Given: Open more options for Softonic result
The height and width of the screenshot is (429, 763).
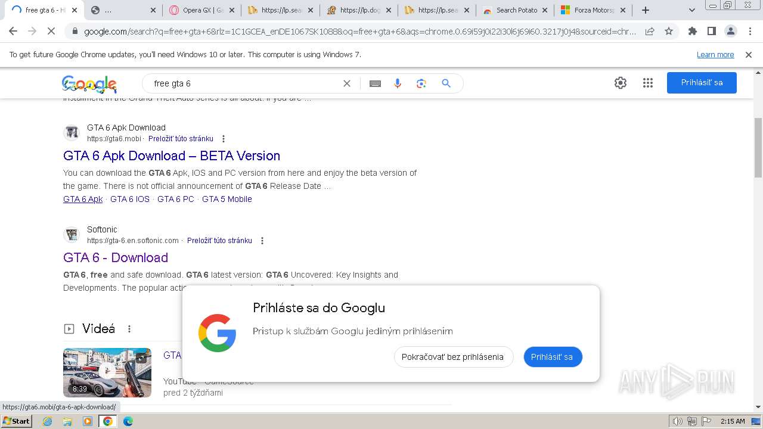Looking at the screenshot, I should click(x=262, y=241).
